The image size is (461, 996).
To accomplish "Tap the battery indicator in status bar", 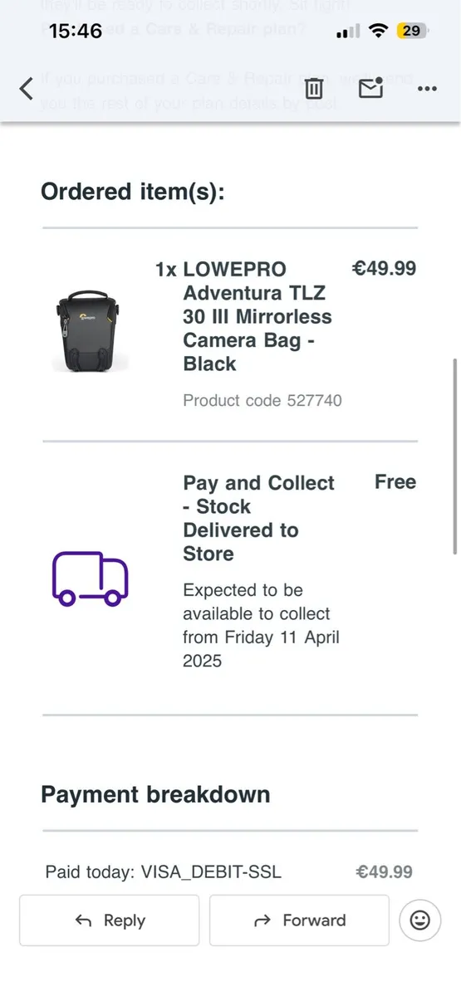I will (412, 32).
